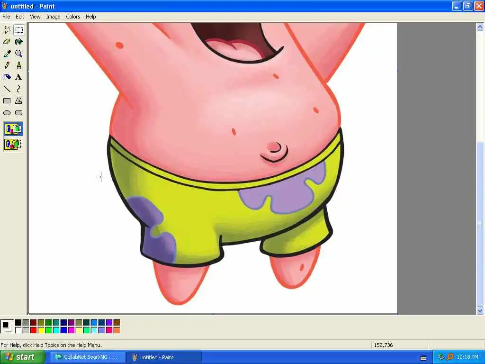Pick the dark gray color swatch

(26, 322)
